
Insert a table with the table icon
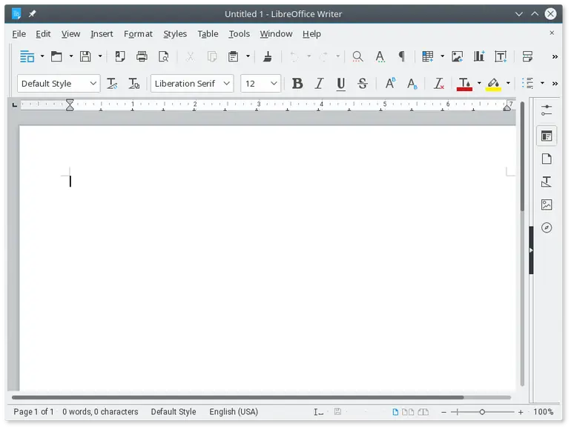click(x=428, y=56)
